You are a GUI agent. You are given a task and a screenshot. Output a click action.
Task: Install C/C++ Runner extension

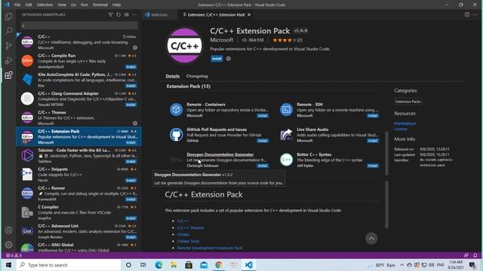pos(131,199)
